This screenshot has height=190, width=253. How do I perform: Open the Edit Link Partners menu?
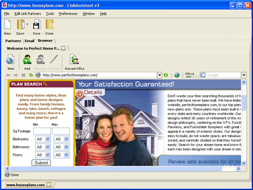pos(28,14)
